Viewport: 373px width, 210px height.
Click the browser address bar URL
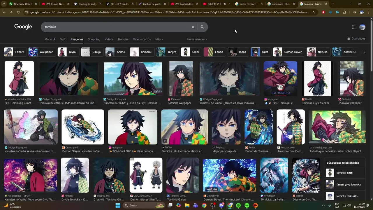(x=170, y=12)
